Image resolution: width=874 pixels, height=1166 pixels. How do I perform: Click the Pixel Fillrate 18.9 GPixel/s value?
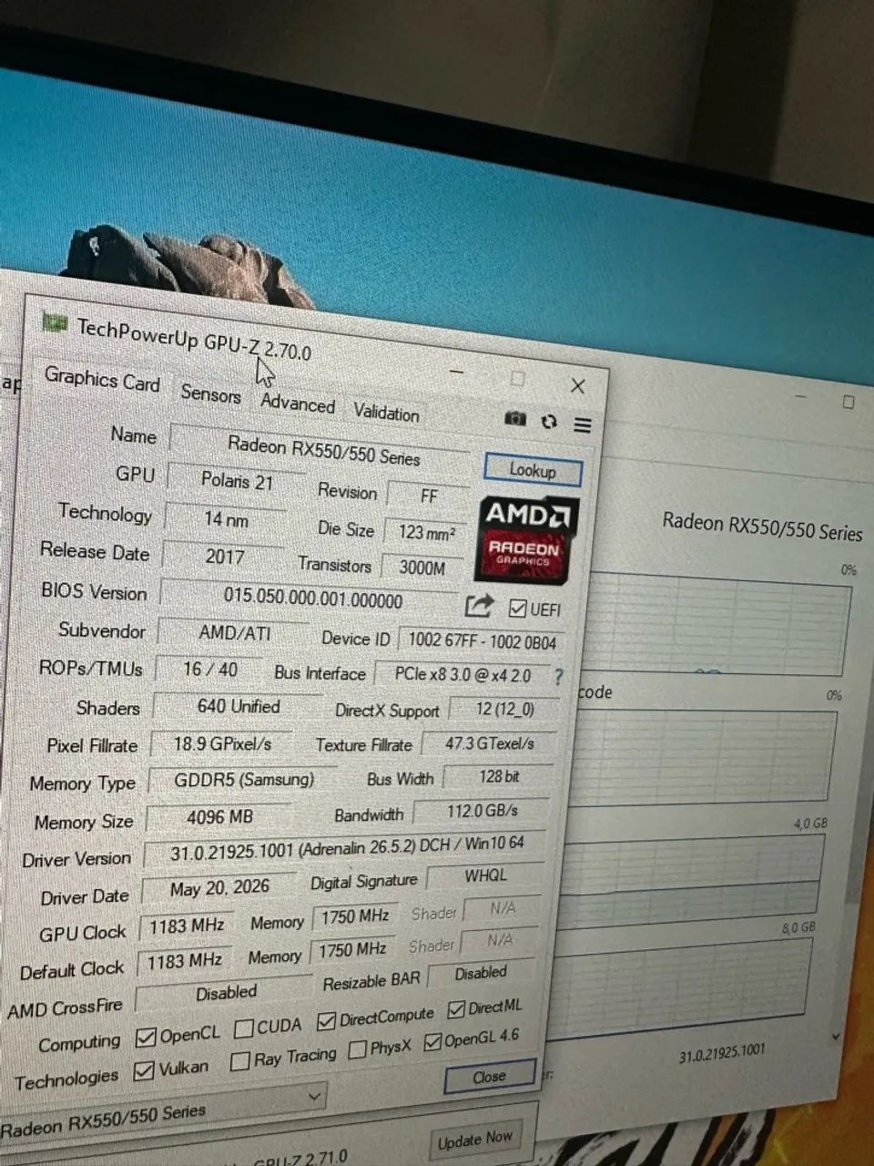pyautogui.click(x=223, y=743)
